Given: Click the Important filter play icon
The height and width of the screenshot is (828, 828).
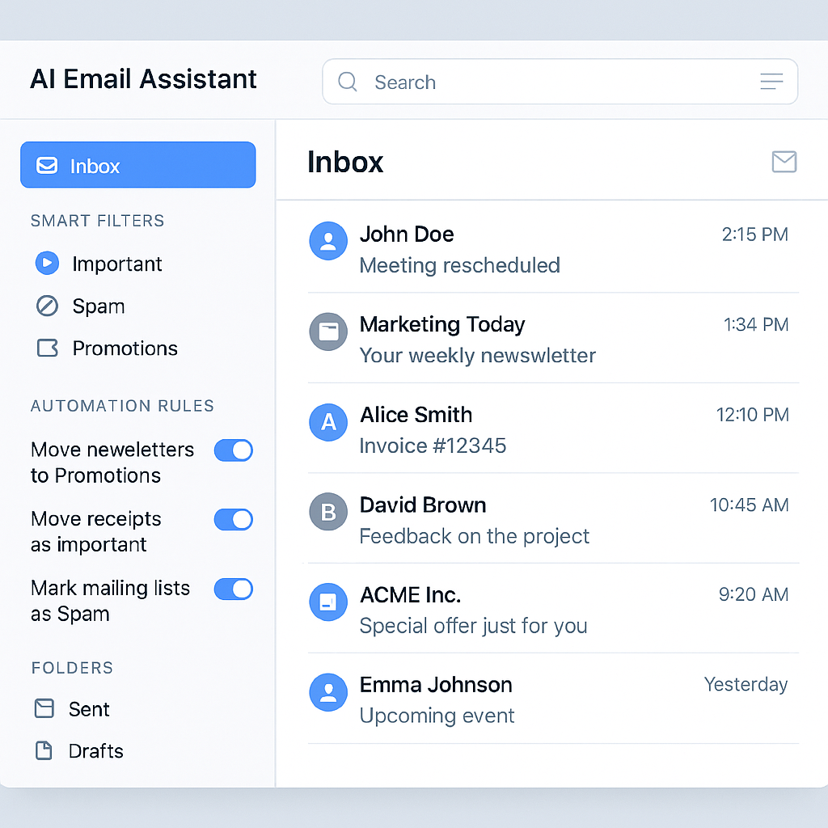Looking at the screenshot, I should 47,263.
